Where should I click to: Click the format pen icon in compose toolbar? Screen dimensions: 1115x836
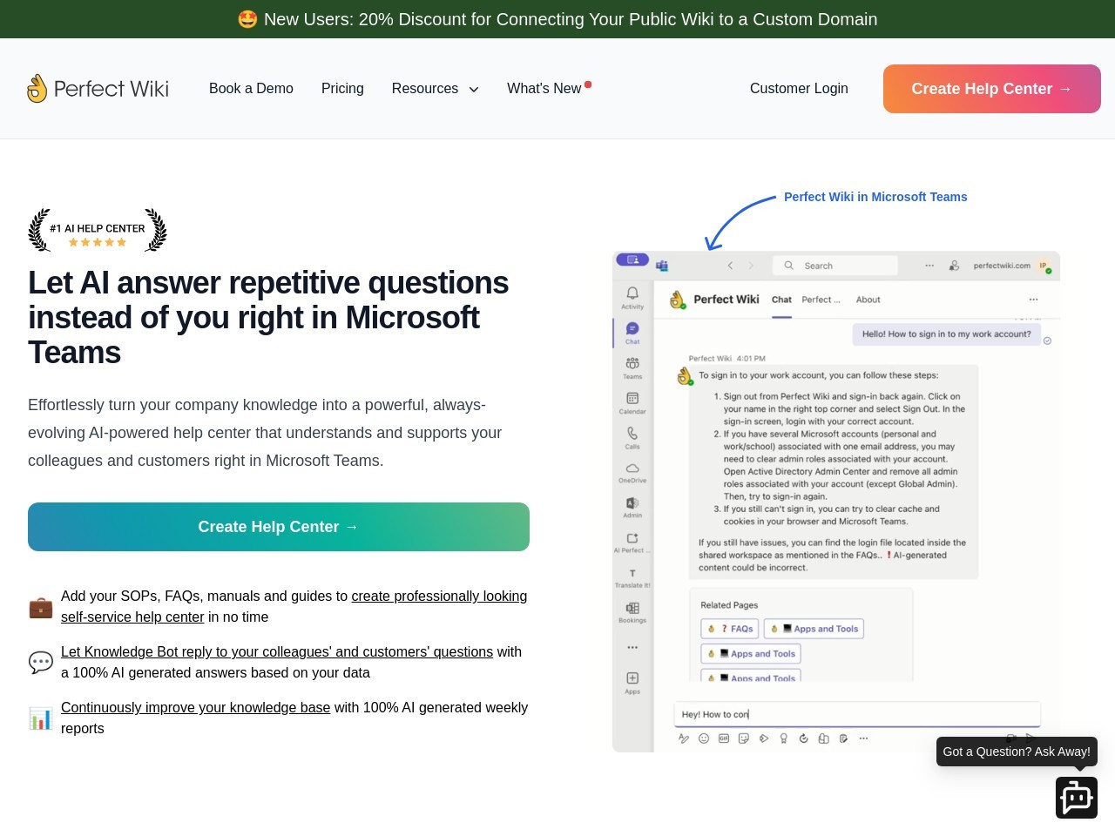pos(684,738)
